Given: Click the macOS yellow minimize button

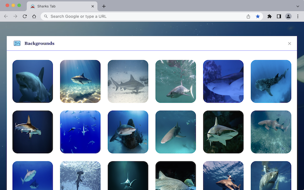Looking at the screenshot, I should 13,5.
